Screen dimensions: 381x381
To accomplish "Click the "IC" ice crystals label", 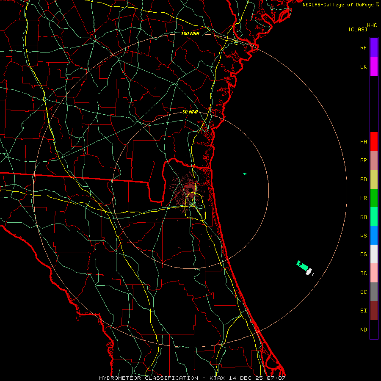I will [363, 273].
